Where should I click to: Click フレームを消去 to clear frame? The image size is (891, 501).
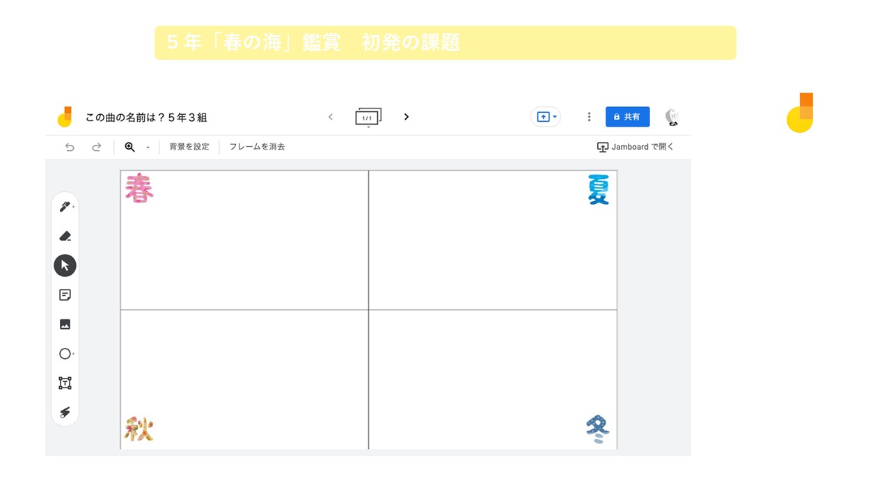click(x=257, y=147)
